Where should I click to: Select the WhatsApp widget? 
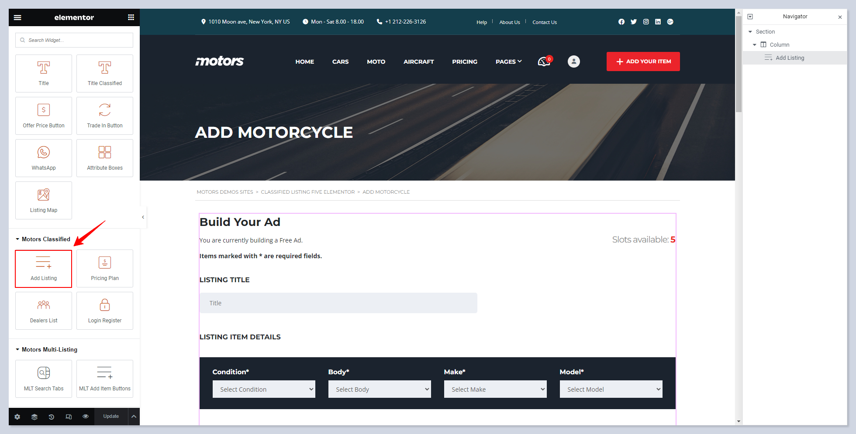44,158
